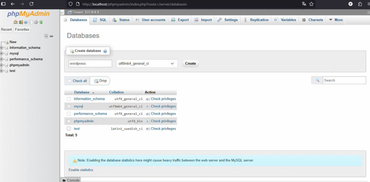Image resolution: width=370 pixels, height=182 pixels.
Task: Click the server icon before Server: 127.0.0.1
Action: click(70, 12)
